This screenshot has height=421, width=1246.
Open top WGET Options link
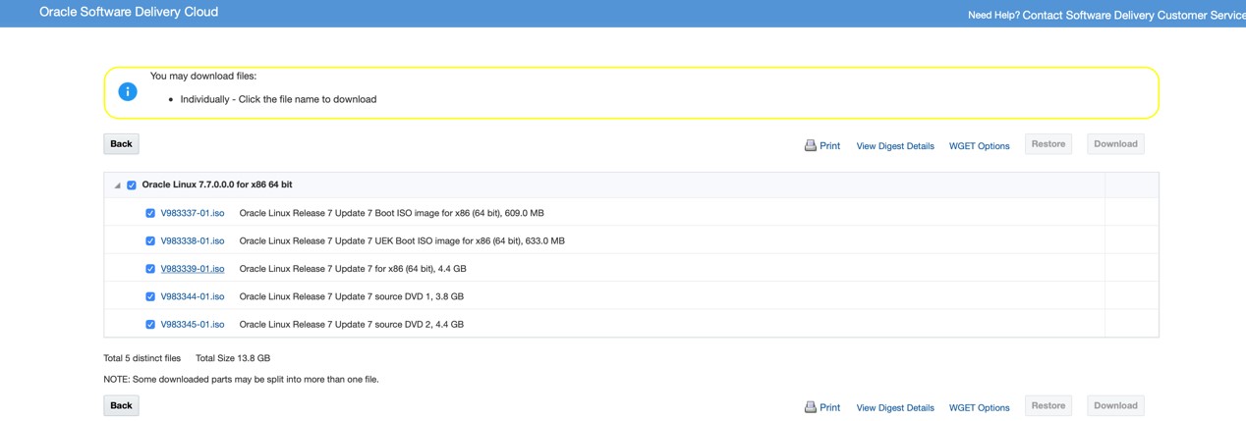[979, 146]
